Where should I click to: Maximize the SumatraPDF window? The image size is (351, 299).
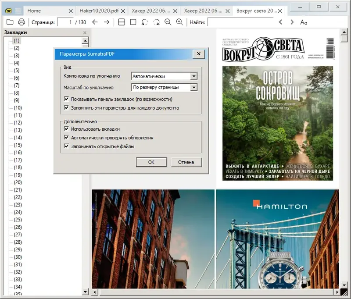319,7
